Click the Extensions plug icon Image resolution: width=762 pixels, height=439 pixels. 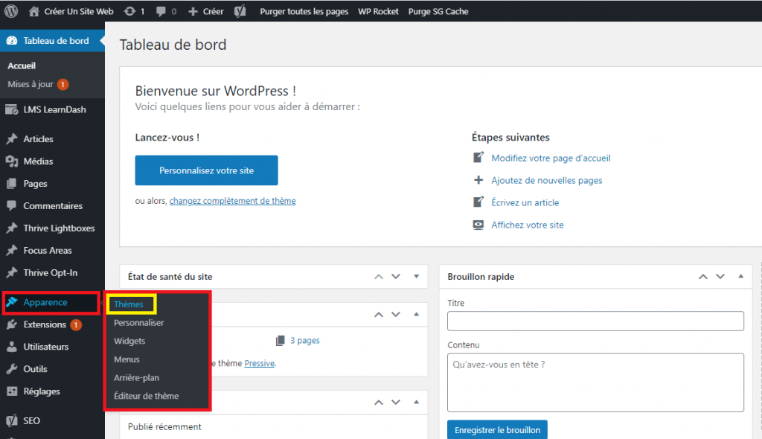12,324
